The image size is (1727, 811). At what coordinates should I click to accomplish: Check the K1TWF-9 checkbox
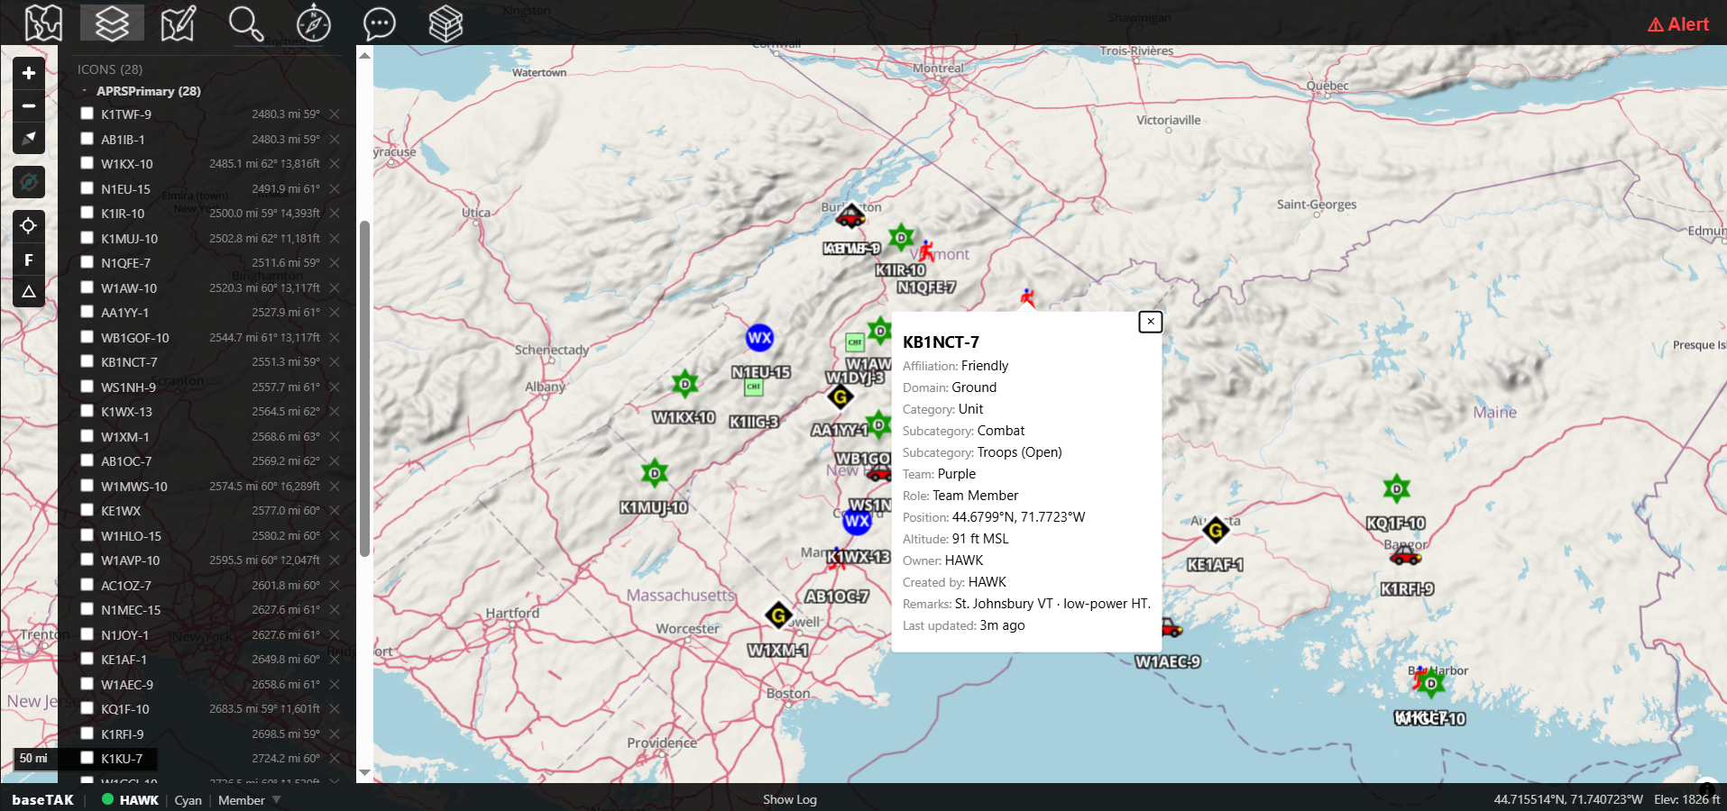click(87, 114)
